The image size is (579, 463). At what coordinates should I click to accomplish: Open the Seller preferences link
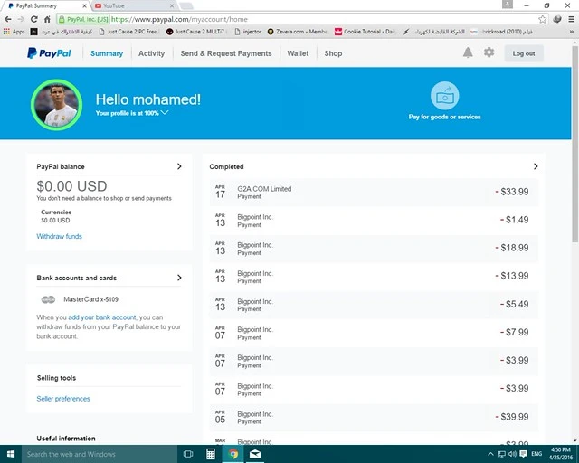point(63,399)
